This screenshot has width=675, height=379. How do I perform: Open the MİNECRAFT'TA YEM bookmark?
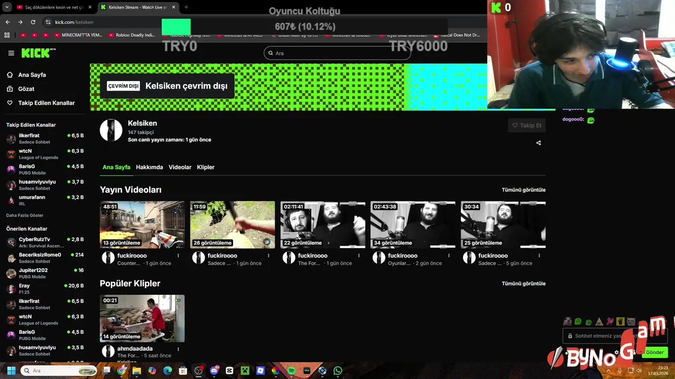(79, 35)
